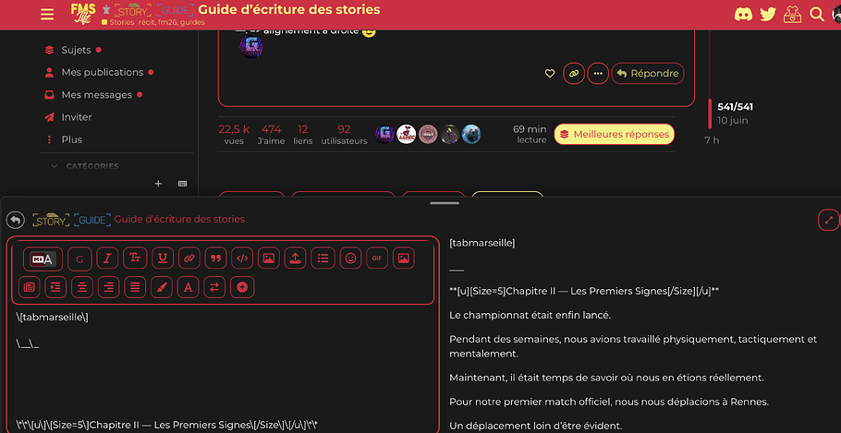Click the Répondre button

(x=648, y=74)
